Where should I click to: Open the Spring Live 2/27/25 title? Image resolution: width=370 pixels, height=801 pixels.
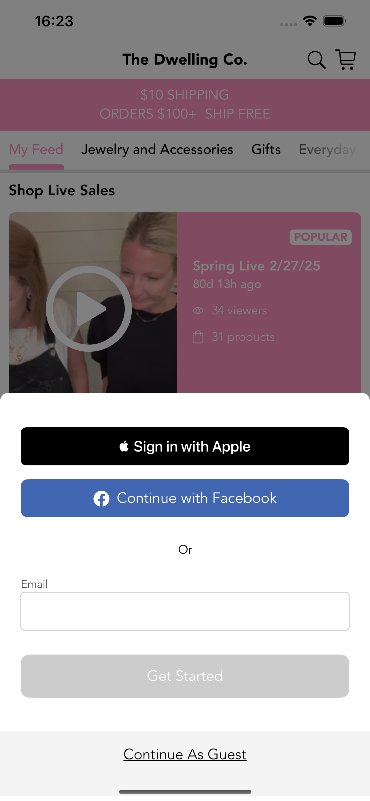256,266
